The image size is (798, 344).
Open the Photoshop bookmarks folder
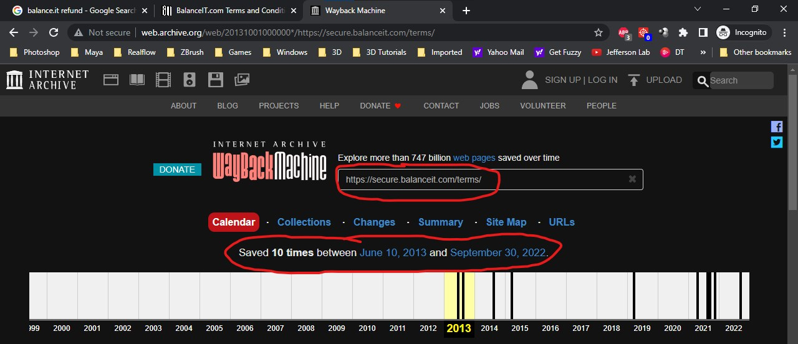coord(34,52)
